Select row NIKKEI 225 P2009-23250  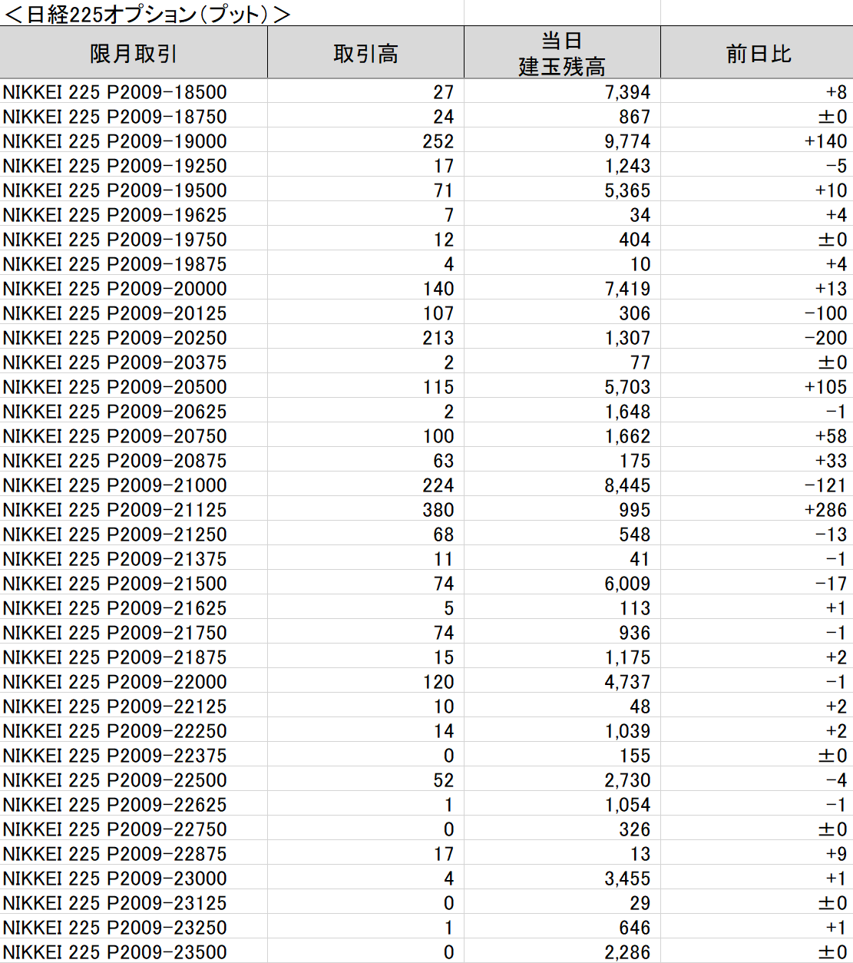[426, 927]
